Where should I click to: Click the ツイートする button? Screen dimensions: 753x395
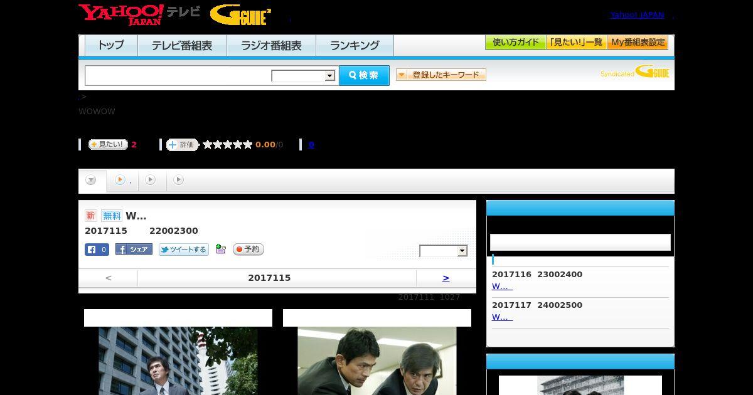tap(184, 250)
